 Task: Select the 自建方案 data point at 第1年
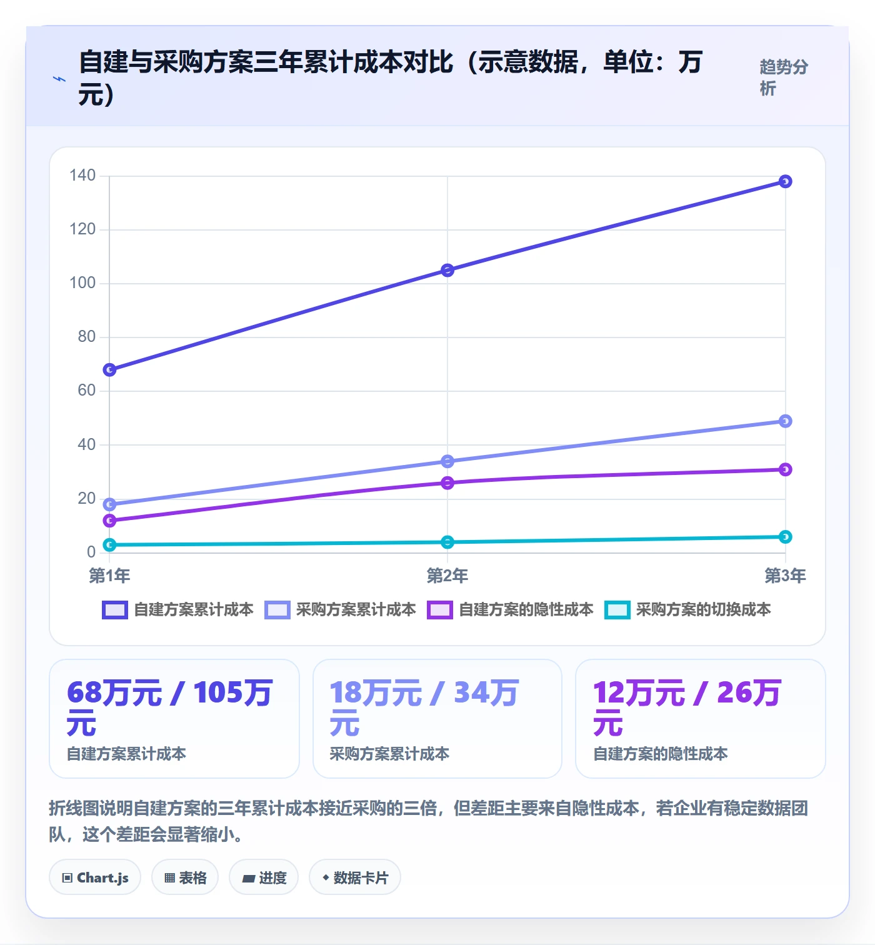click(x=109, y=370)
